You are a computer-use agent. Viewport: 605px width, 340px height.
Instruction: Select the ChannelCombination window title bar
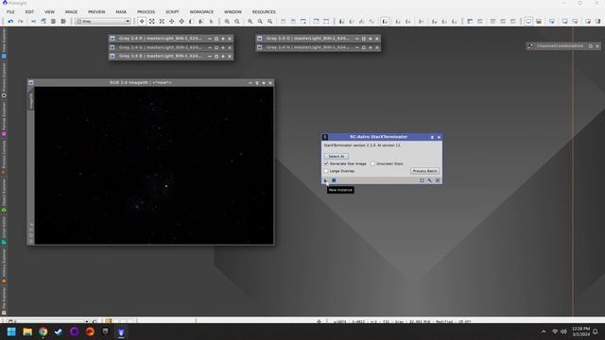pyautogui.click(x=560, y=46)
